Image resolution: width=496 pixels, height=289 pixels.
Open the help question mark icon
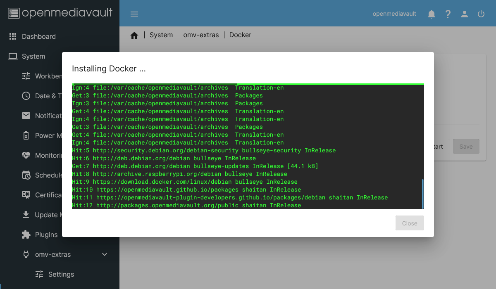tap(448, 14)
